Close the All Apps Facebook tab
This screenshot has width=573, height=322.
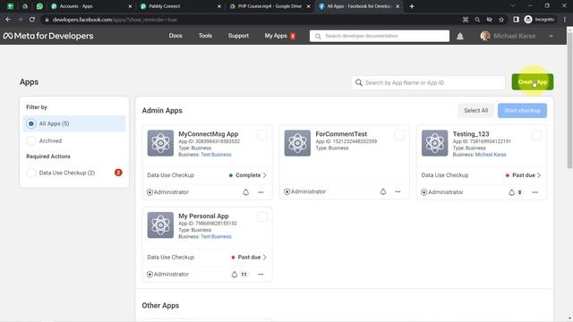click(x=398, y=6)
